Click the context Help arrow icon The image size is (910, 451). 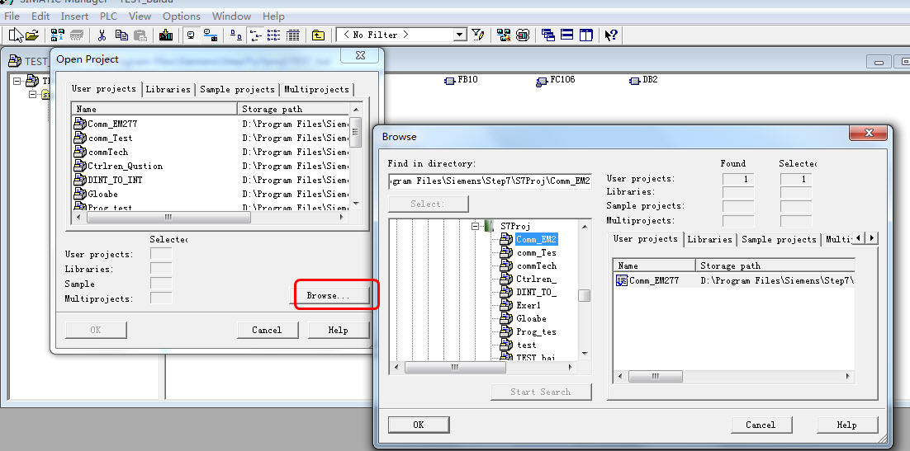[x=611, y=35]
